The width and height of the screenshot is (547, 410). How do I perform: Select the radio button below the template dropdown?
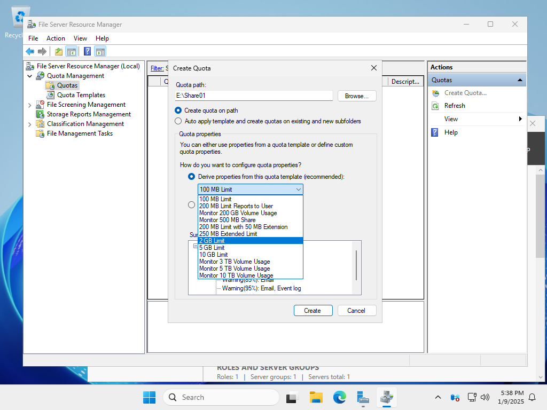click(x=192, y=204)
